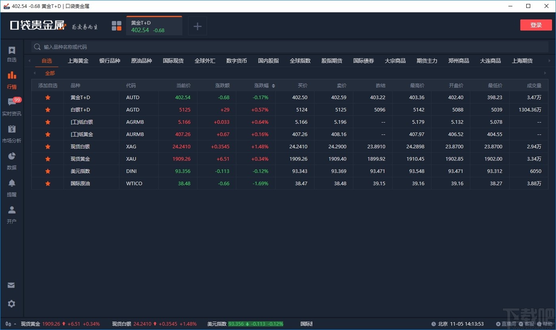Unstar the 国际原油 WTICO row
The width and height of the screenshot is (556, 330).
pyautogui.click(x=48, y=183)
